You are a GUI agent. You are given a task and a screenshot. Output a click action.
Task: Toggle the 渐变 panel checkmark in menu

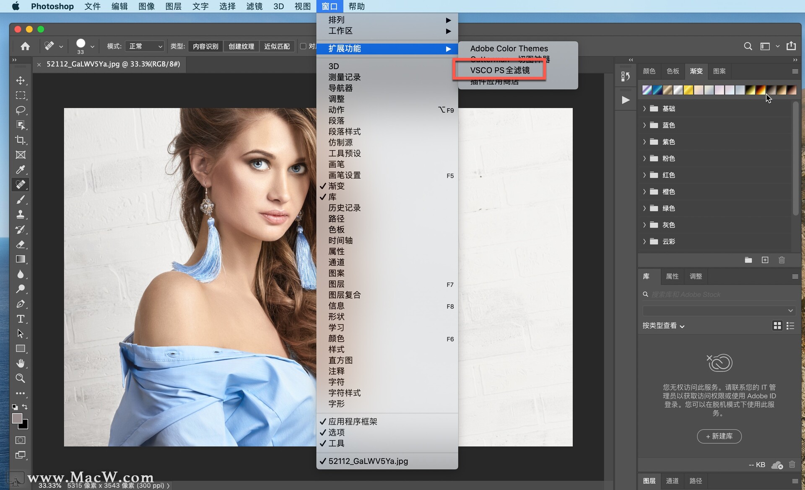click(336, 186)
